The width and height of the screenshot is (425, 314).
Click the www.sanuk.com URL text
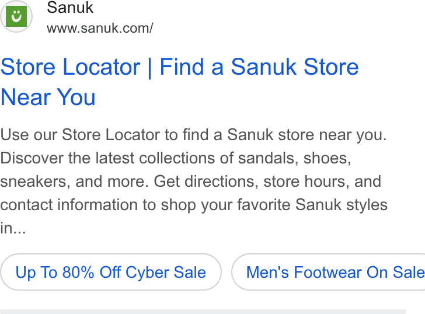(x=100, y=28)
